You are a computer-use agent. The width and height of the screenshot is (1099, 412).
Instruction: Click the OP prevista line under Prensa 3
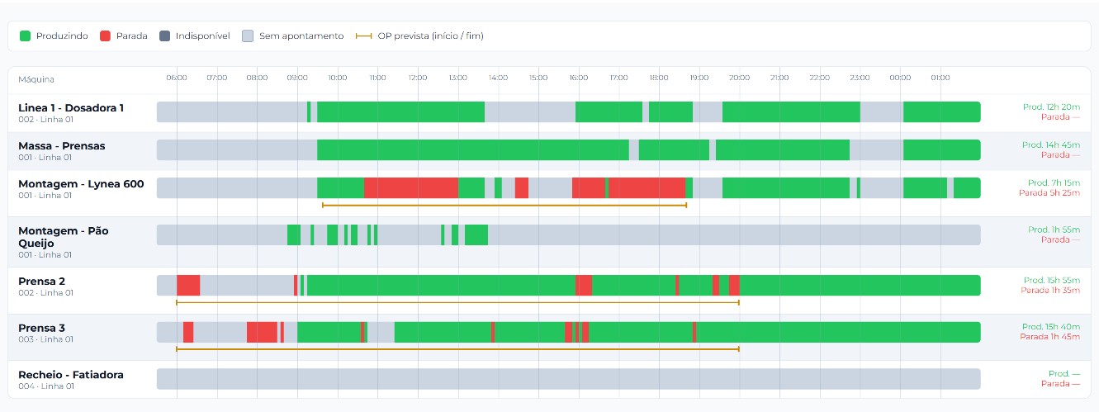(x=457, y=349)
